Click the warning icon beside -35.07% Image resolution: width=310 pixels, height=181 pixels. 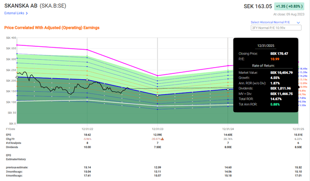[x=162, y=139]
